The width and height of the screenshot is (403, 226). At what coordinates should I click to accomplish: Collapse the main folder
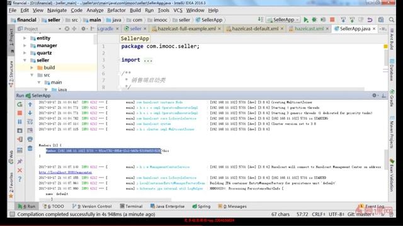coord(39,82)
